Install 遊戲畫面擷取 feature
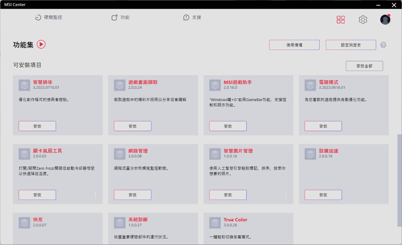 pos(132,126)
